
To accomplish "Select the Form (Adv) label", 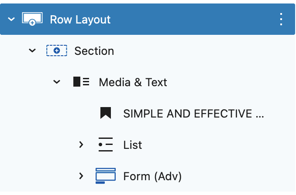I will (x=152, y=176).
